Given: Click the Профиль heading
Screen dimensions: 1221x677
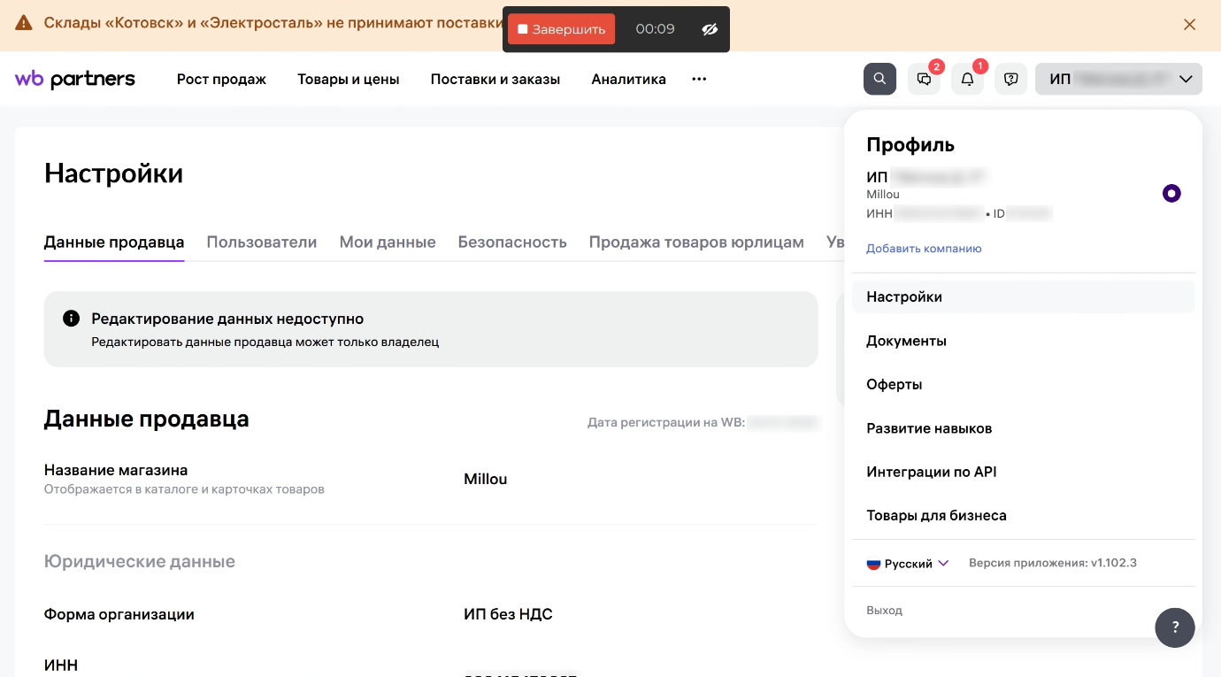Looking at the screenshot, I should click(x=910, y=144).
